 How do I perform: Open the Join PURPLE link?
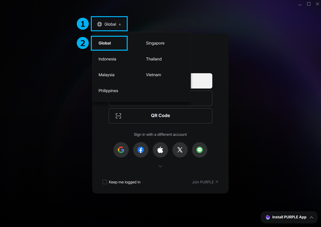[205, 182]
